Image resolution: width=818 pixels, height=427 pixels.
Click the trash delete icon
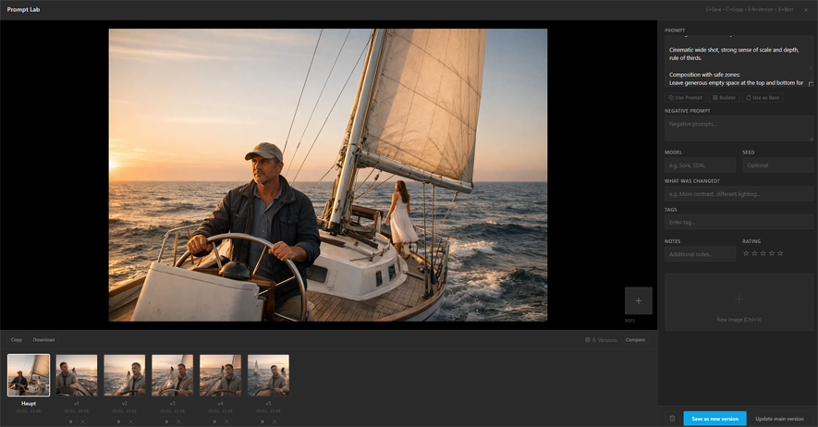(x=672, y=419)
